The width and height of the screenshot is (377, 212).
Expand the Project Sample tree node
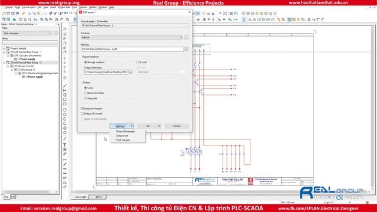point(4,48)
